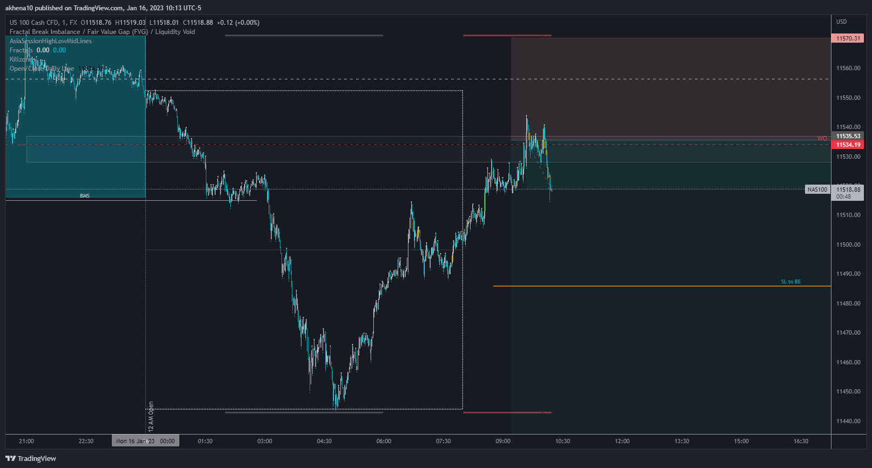
Task: Click the 06:00 time axis label
Action: [x=384, y=441]
